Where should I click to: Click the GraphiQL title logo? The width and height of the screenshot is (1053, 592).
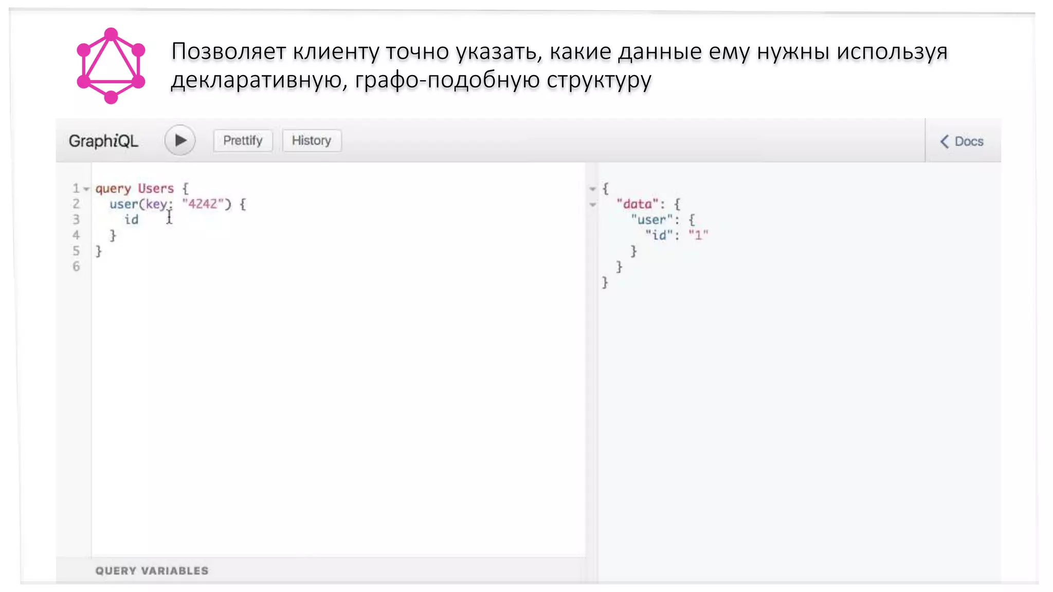[x=103, y=141]
